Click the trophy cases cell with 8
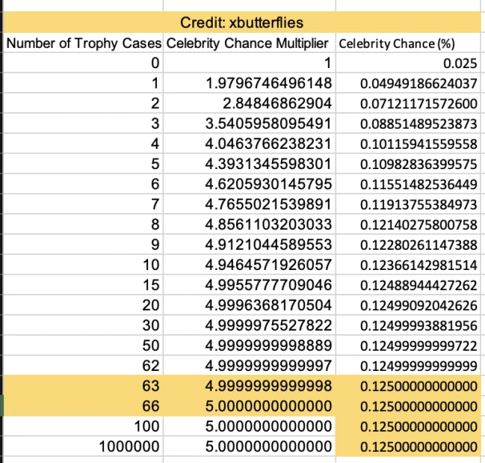This screenshot has width=485, height=463. [x=83, y=224]
